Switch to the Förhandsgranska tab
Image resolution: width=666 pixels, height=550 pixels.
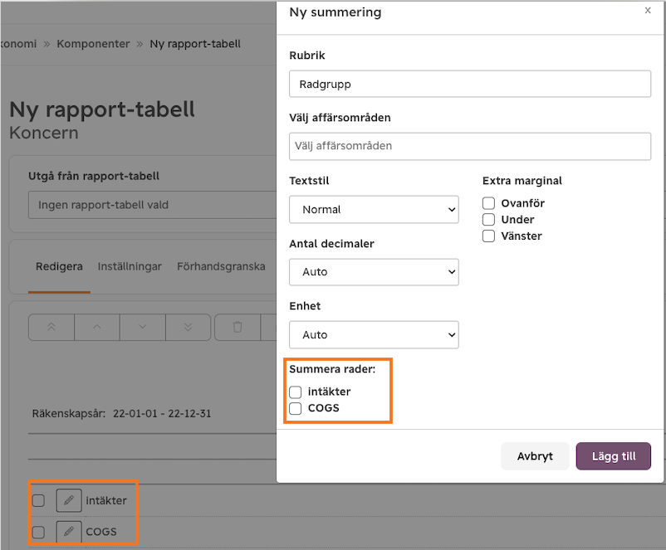pyautogui.click(x=221, y=266)
